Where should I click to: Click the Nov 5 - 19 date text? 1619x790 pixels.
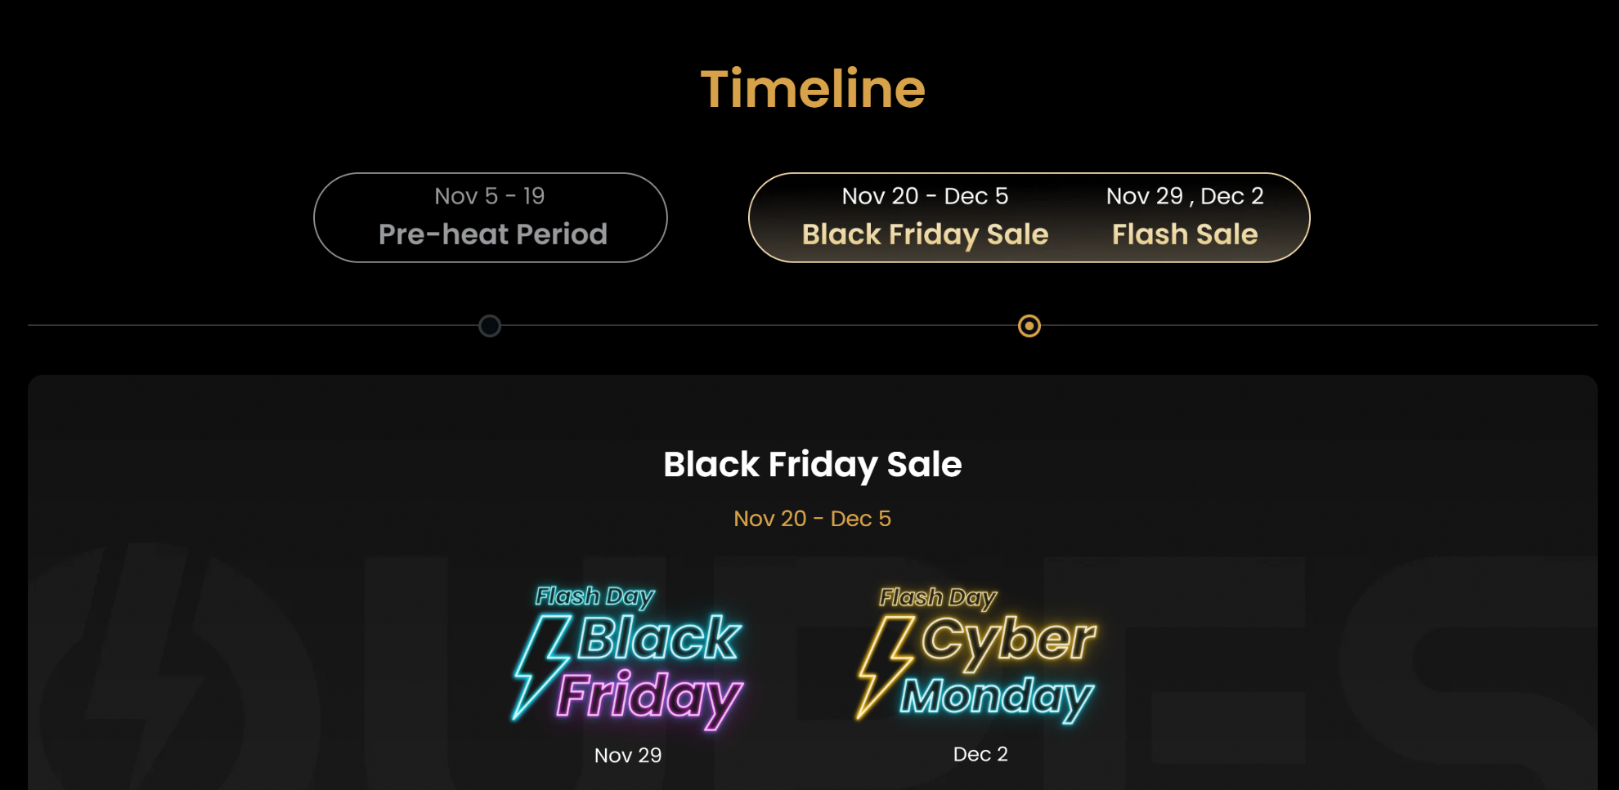click(x=489, y=196)
